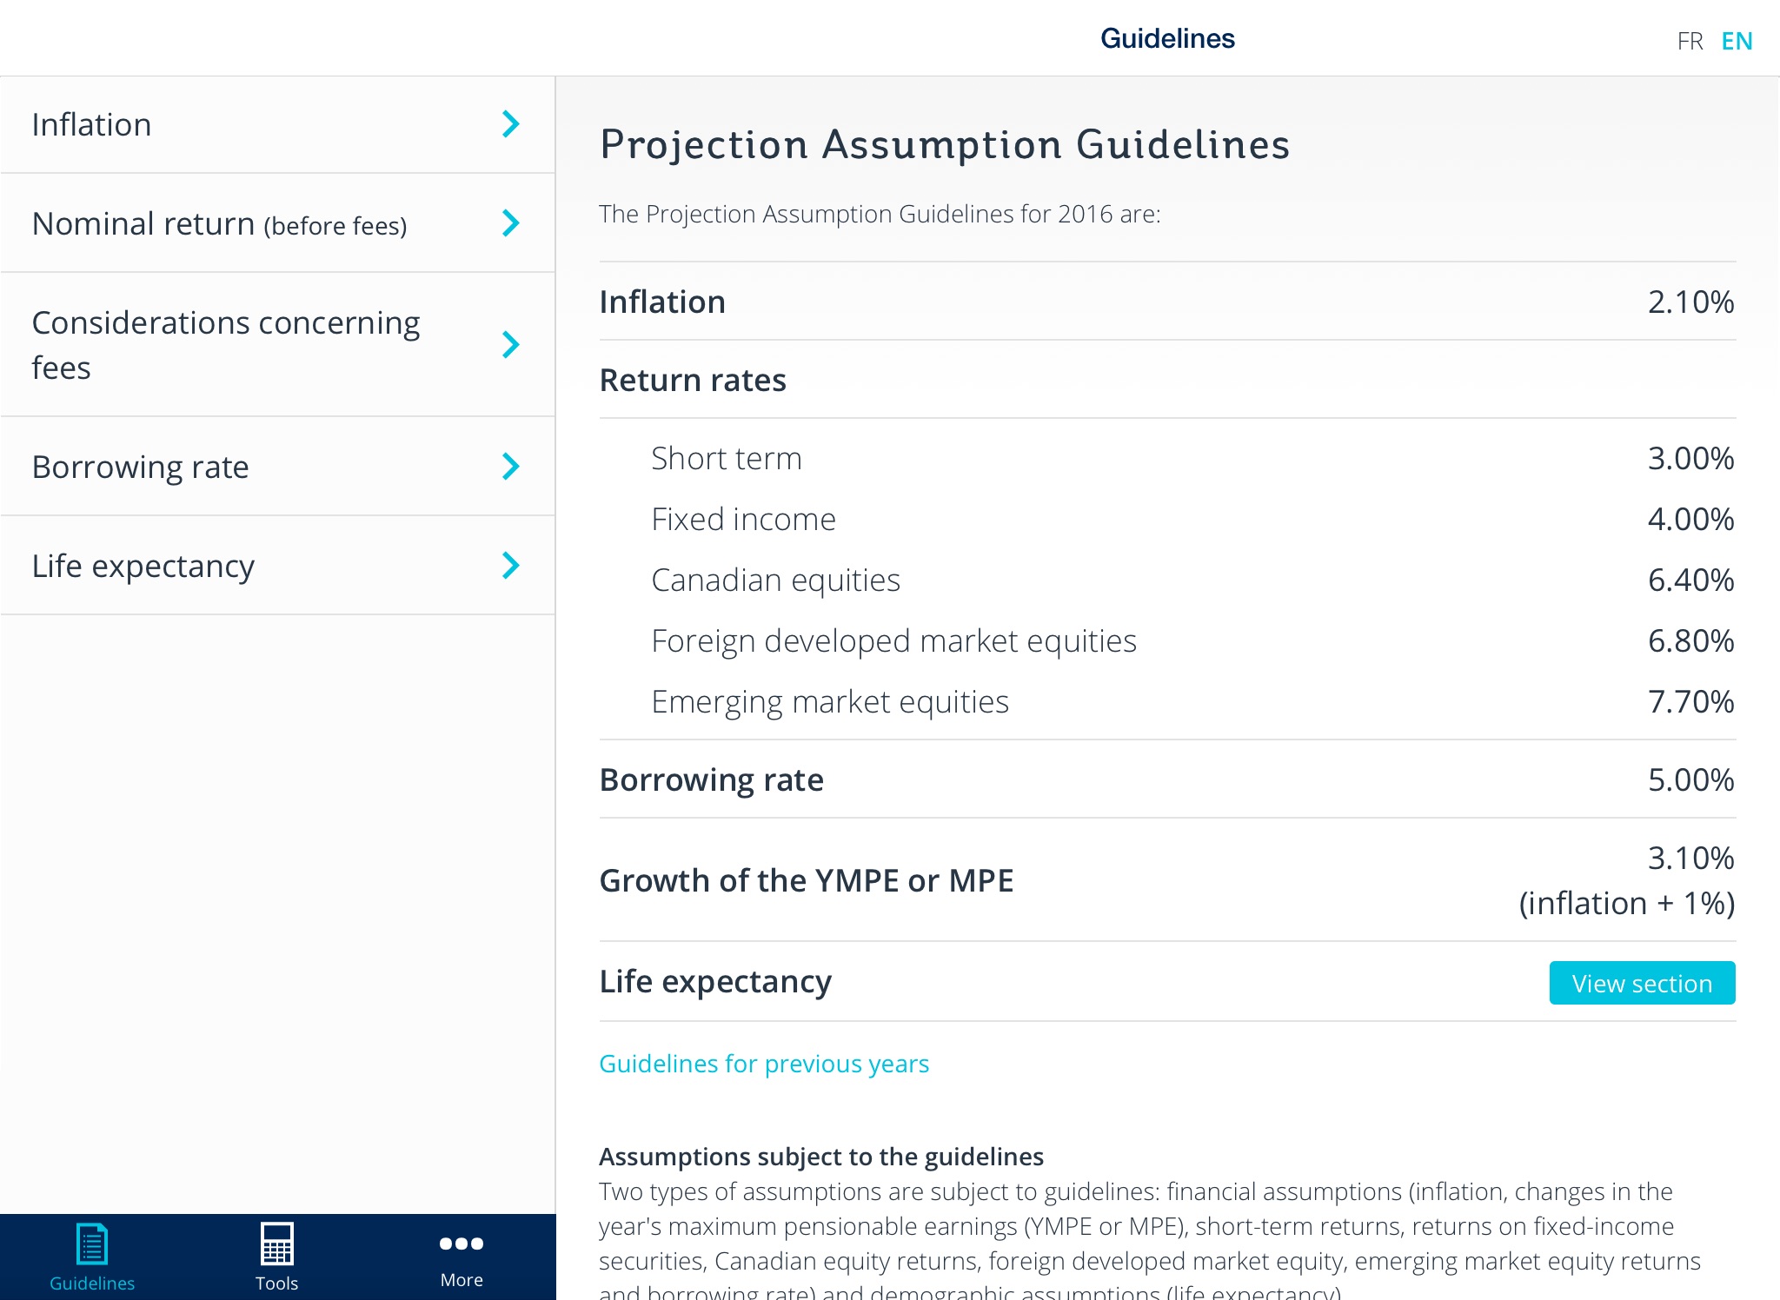
Task: Scroll down the main content area
Action: 1166,692
